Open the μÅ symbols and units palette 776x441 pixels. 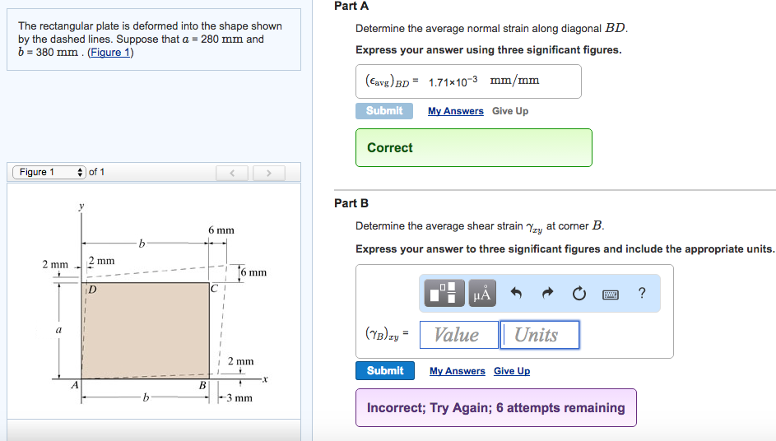point(482,293)
